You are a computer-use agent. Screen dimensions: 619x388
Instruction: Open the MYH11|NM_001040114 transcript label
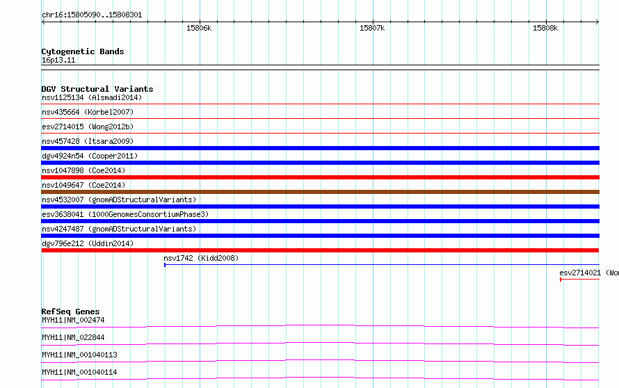click(x=79, y=372)
